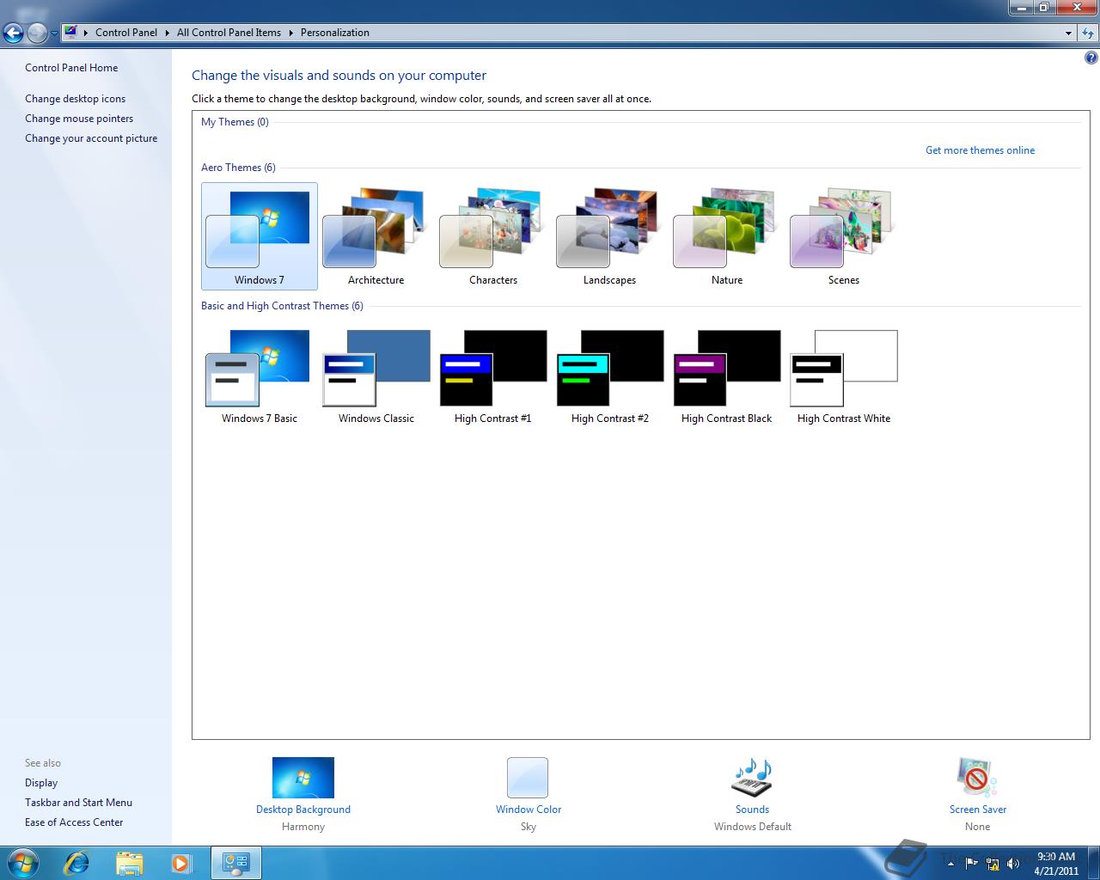
Task: Go to Control Panel Home
Action: click(x=71, y=68)
